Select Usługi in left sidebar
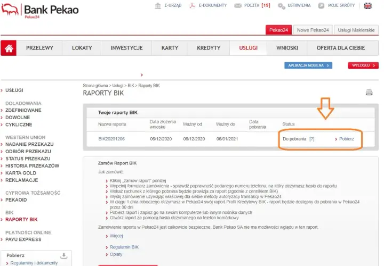 [x=14, y=90]
